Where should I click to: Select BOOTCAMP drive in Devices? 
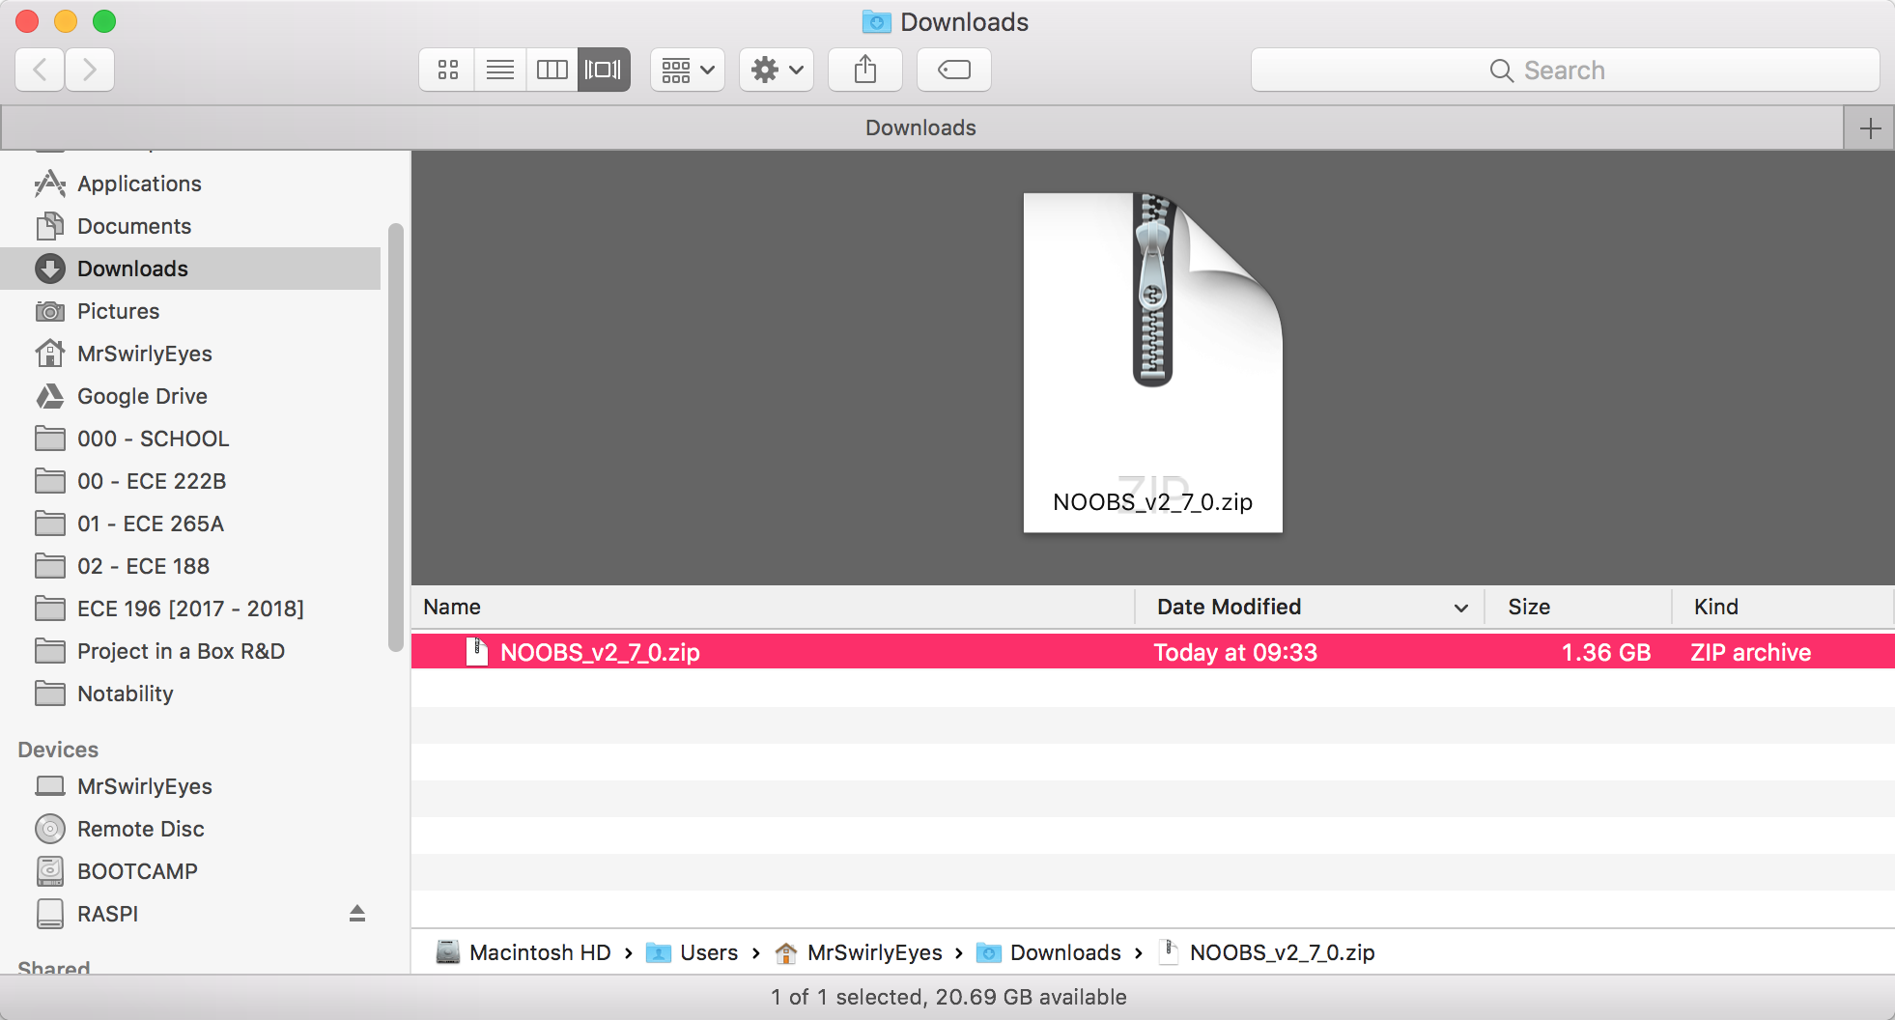point(137,871)
